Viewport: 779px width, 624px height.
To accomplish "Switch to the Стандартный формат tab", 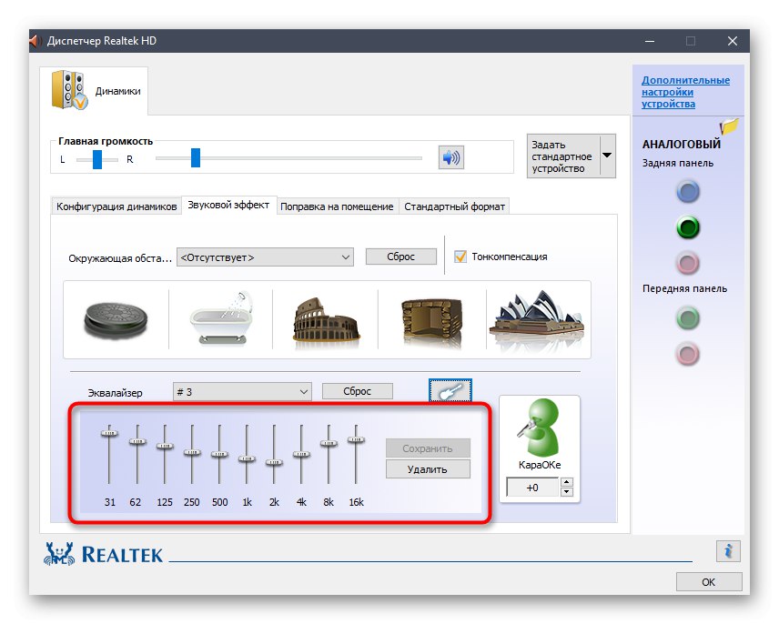I will point(454,206).
